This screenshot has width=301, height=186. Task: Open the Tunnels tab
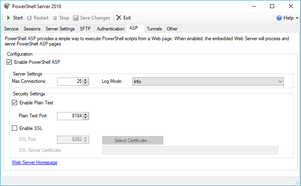pyautogui.click(x=154, y=29)
